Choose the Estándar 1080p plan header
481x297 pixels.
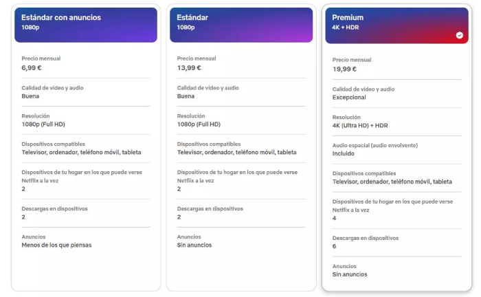(240, 25)
